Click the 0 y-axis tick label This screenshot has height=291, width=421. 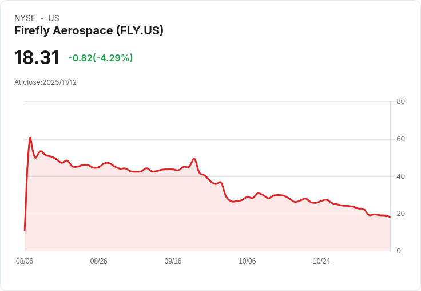[399, 251]
